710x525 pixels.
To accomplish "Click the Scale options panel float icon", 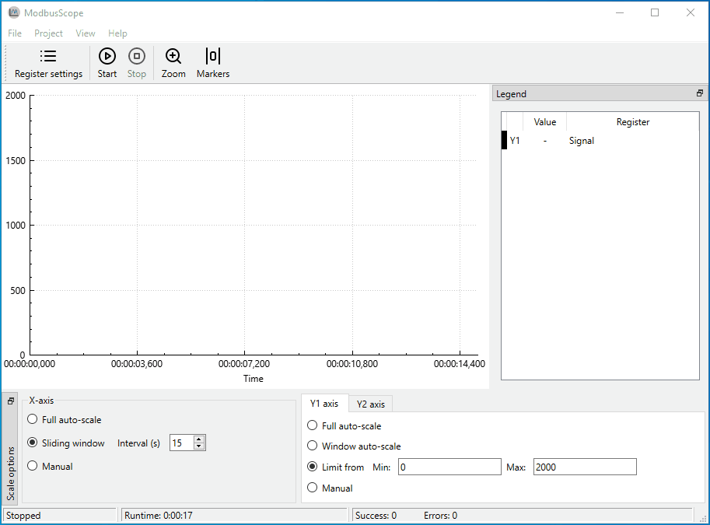I will [11, 400].
